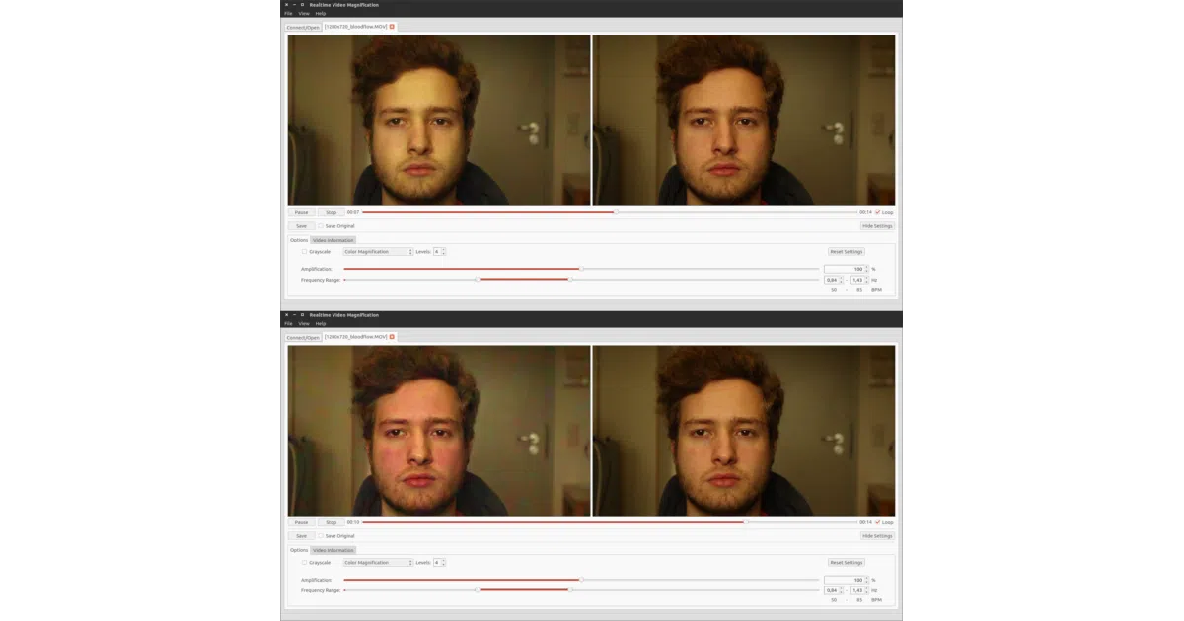
Task: Click the seek bar handle at 00:07
Action: point(616,212)
